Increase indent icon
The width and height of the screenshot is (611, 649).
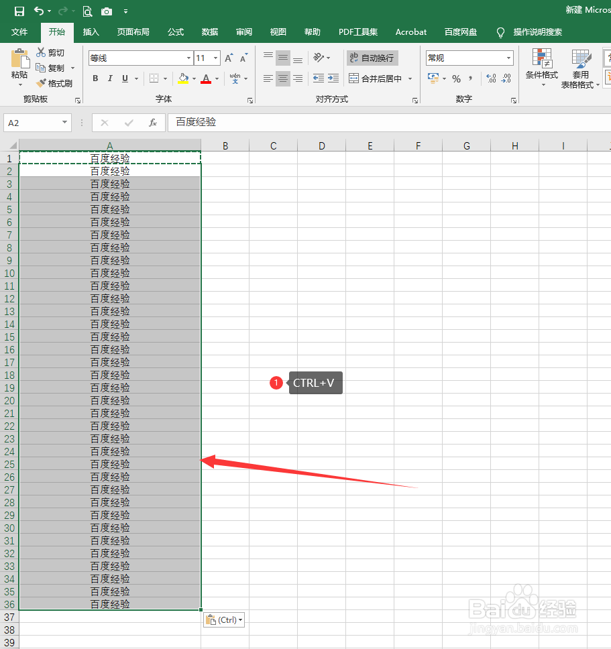point(333,78)
